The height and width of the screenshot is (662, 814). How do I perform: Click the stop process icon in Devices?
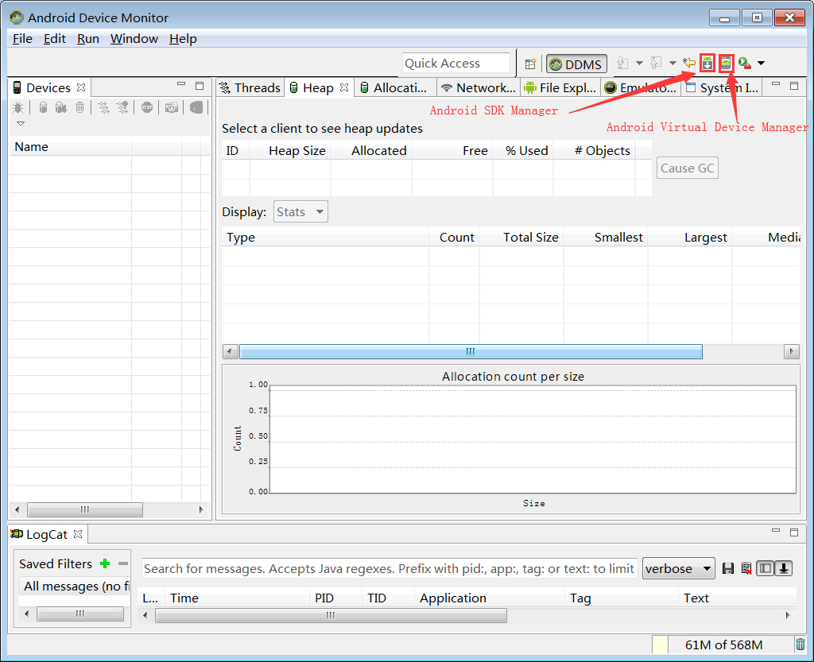(147, 107)
